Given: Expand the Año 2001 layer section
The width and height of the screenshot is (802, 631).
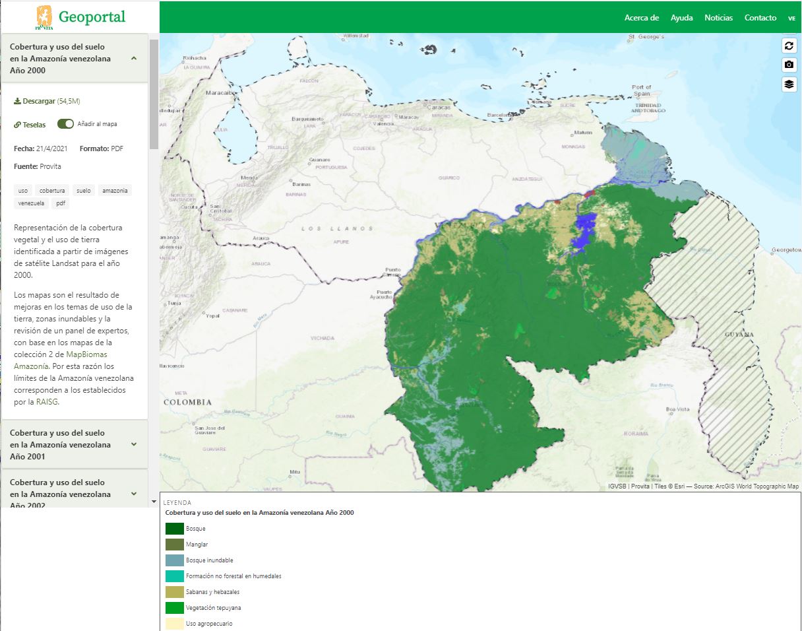Looking at the screenshot, I should [134, 444].
